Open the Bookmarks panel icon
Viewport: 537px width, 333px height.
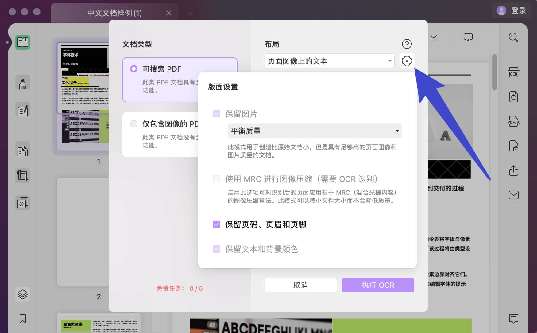pos(23,319)
